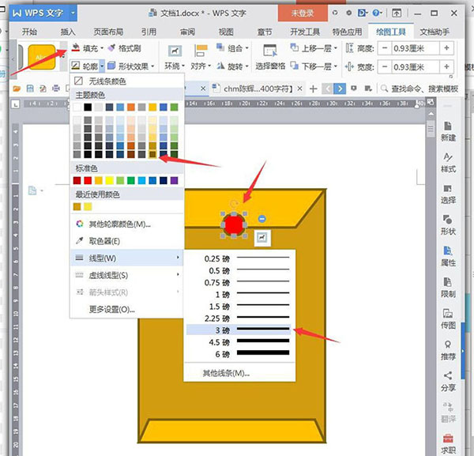This screenshot has width=474, height=456.
Task: Pick the black theme color swatch
Action: [x=88, y=107]
